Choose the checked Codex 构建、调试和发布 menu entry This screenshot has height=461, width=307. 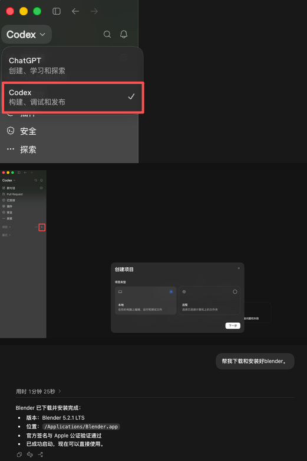pos(73,98)
